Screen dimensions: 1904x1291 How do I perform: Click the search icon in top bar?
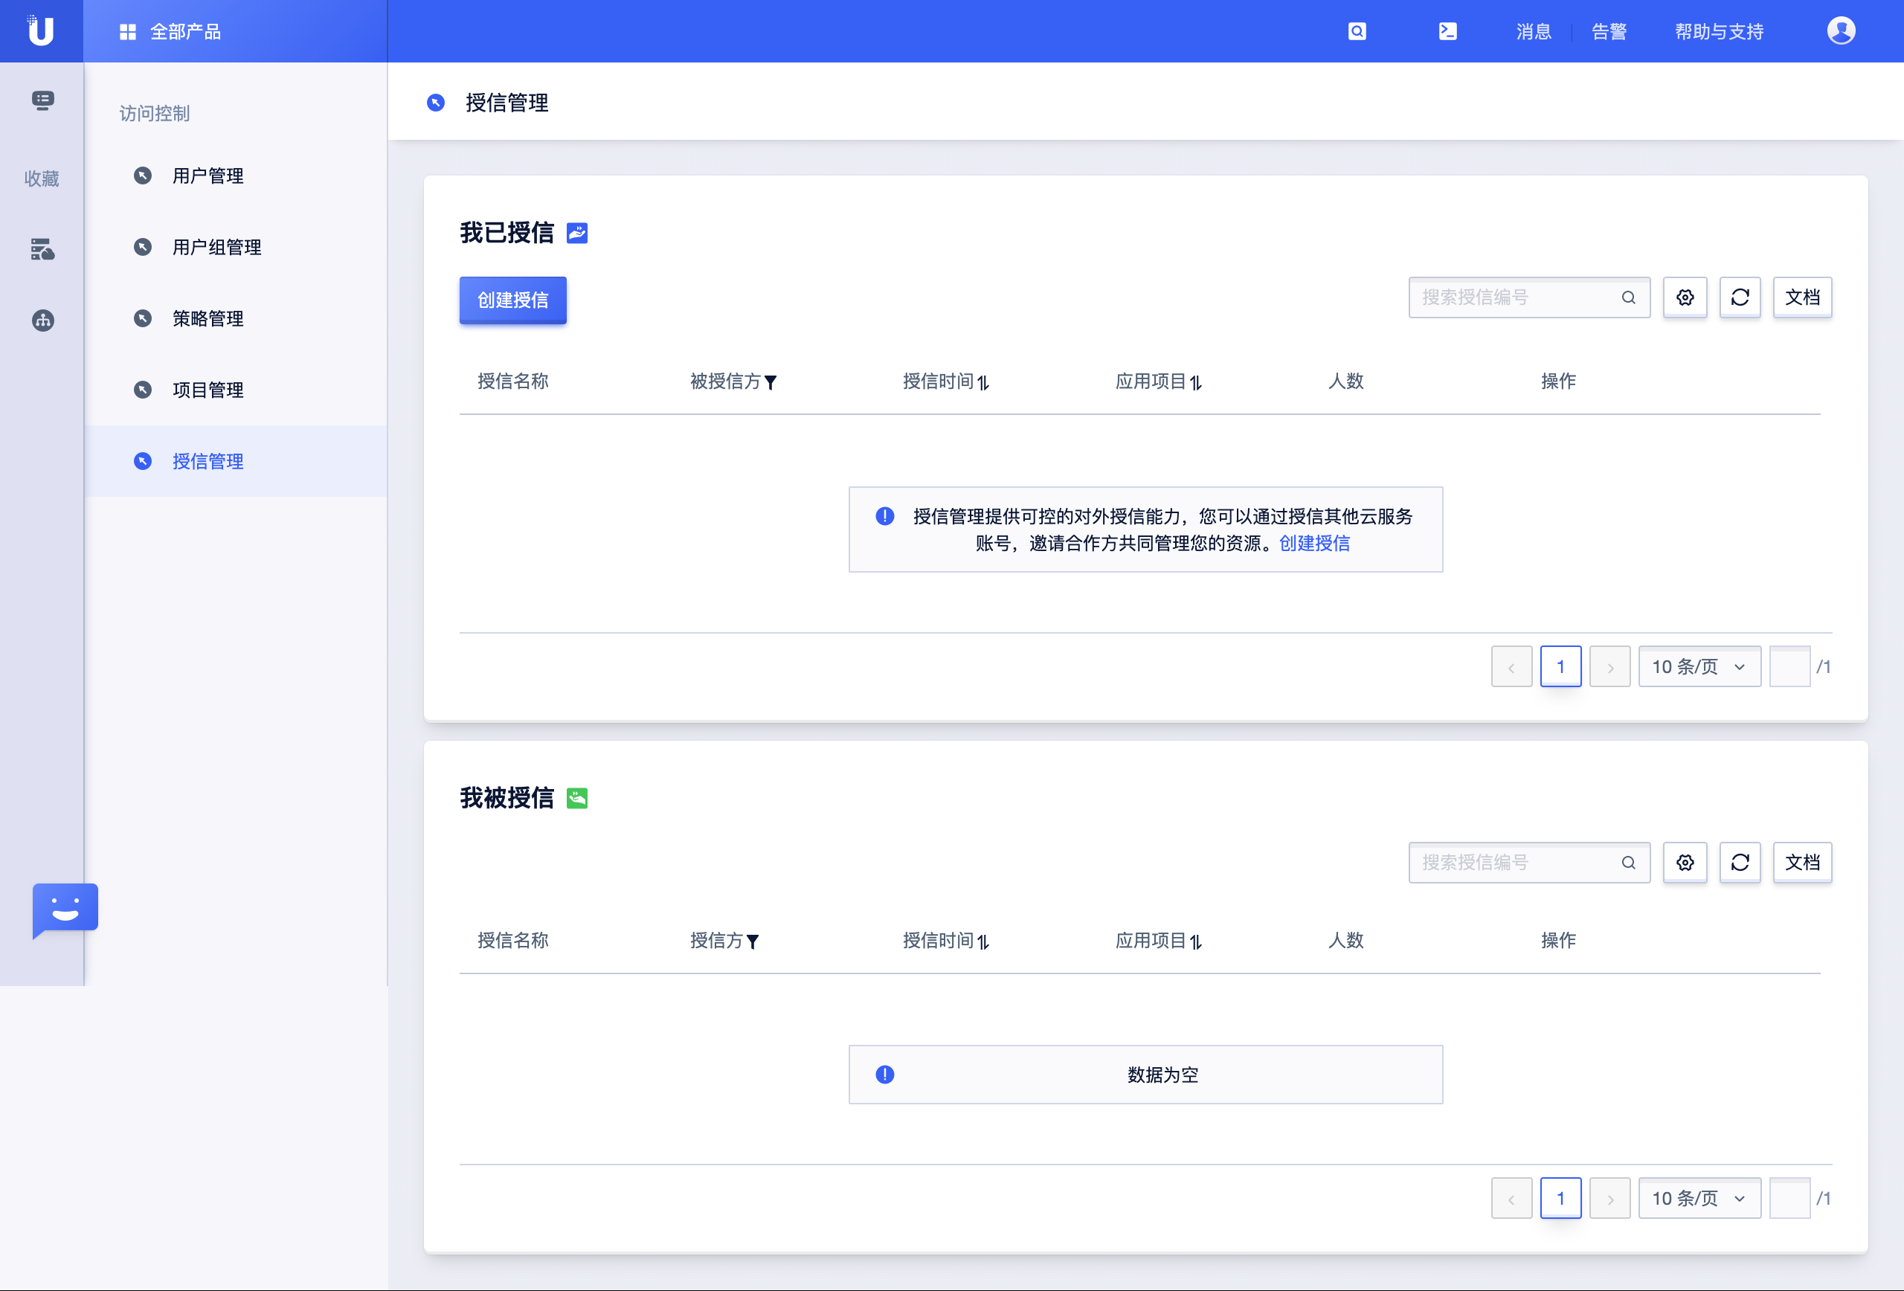pos(1357,31)
